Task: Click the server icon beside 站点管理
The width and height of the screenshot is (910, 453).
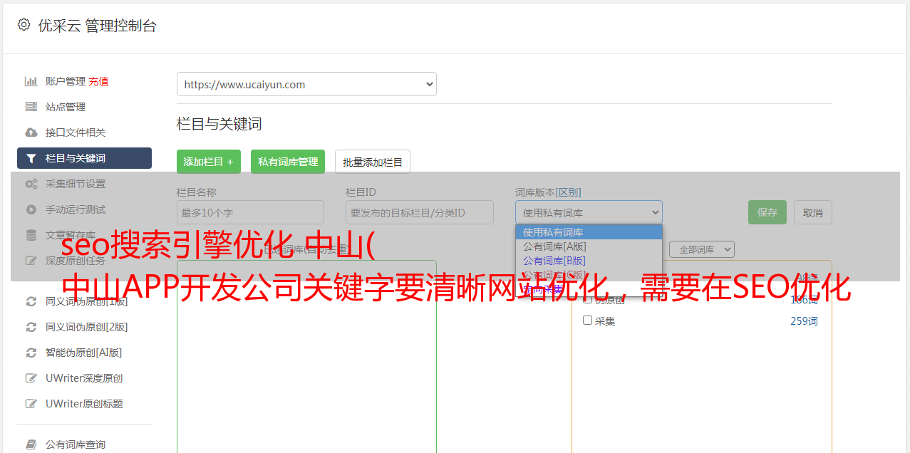Action: tap(31, 107)
